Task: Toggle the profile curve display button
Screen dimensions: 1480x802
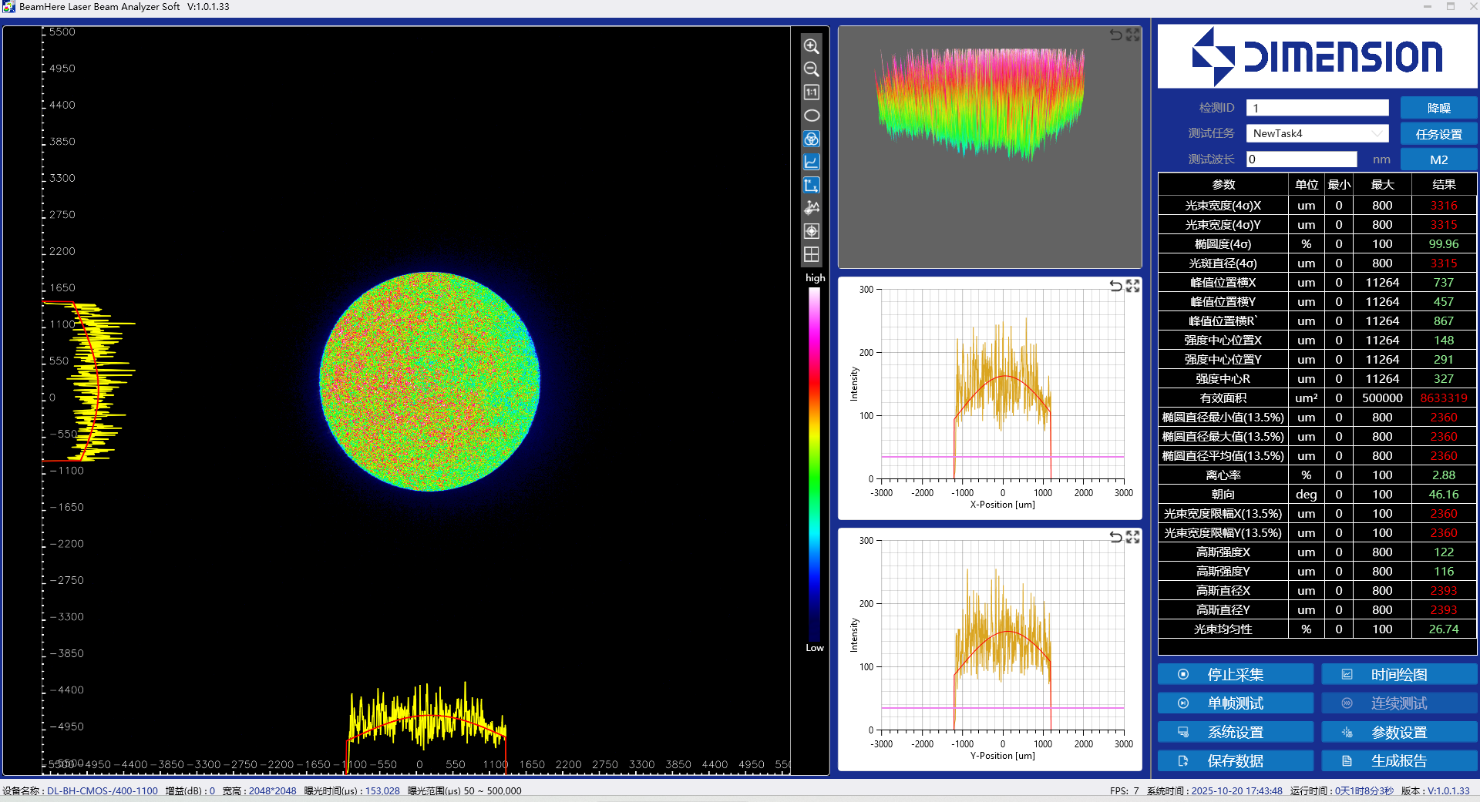Action: [x=811, y=162]
